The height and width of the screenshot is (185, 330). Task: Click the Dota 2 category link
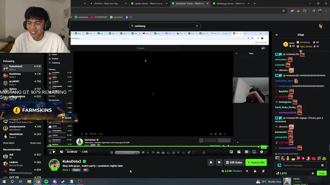click(x=66, y=170)
